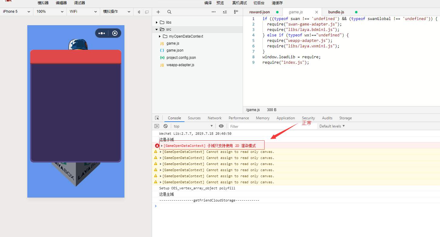
Task: Click the 真机调试 remote debug button
Action: tap(239, 3)
